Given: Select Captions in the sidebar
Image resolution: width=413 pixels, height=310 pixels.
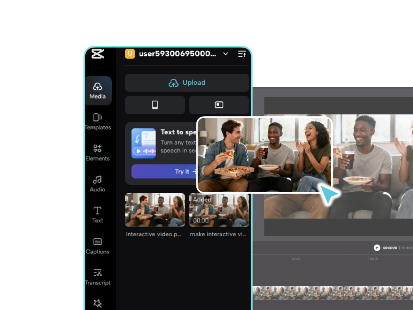Looking at the screenshot, I should point(97,245).
